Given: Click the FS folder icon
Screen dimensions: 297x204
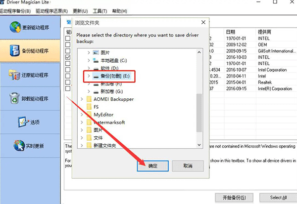Looking at the screenshot, I should (x=89, y=107).
